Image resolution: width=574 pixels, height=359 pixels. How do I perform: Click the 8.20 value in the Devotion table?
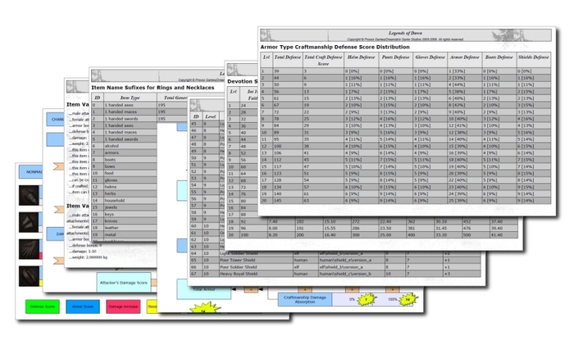click(273, 234)
